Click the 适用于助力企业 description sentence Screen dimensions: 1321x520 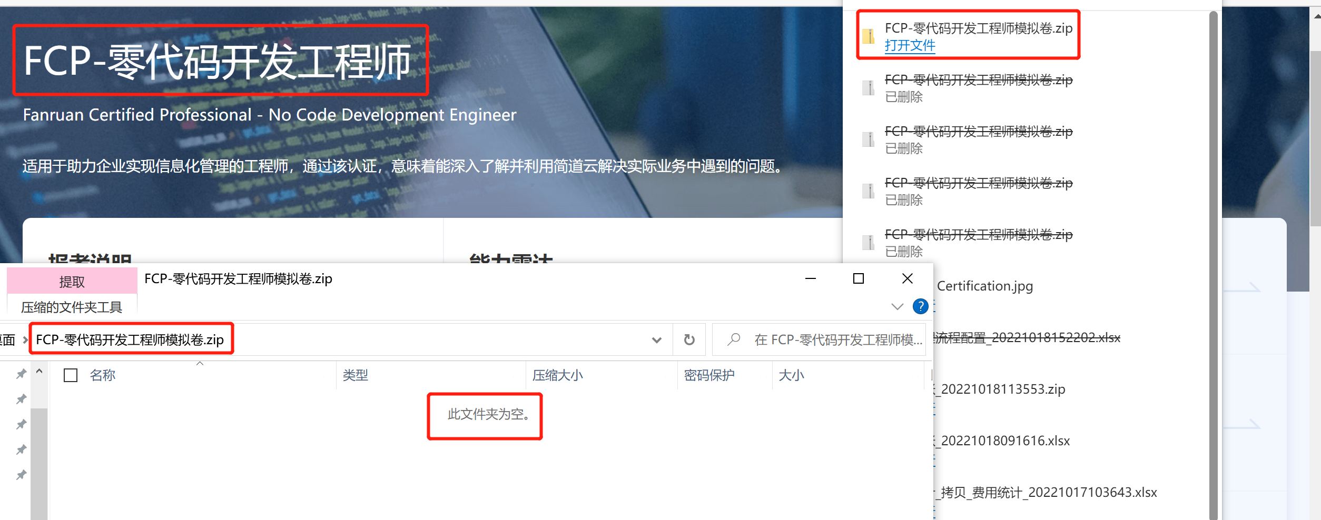[403, 166]
